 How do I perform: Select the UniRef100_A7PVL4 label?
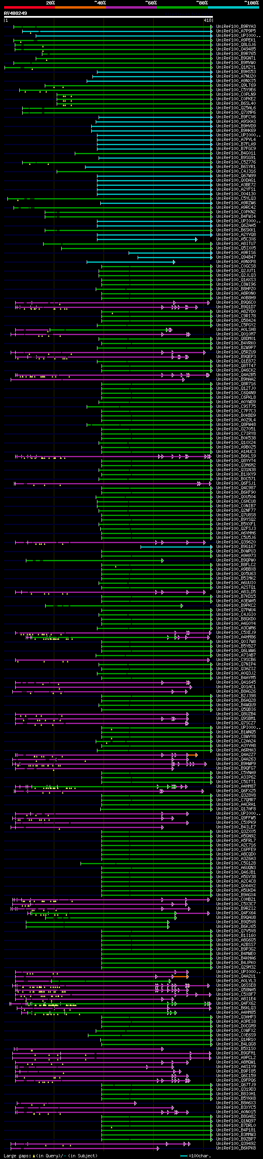[236, 139]
